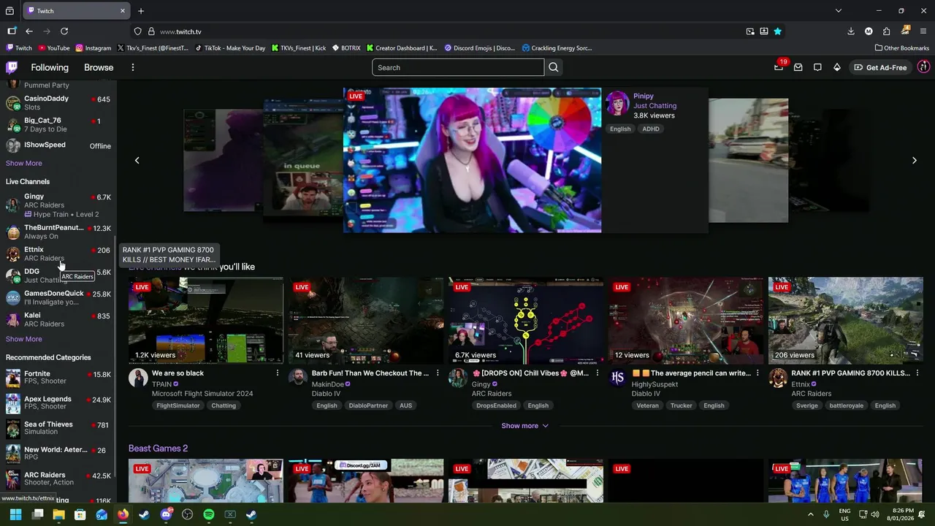
Task: Click the search magnifier button
Action: [x=554, y=67]
